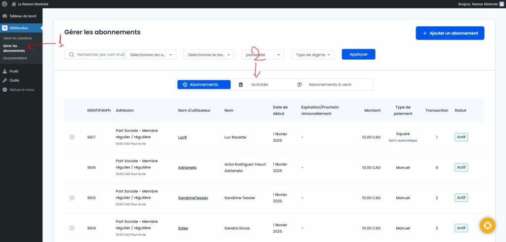The image size is (506, 242).
Task: Open the orange help lifebuoy widget
Action: pyautogui.click(x=487, y=225)
